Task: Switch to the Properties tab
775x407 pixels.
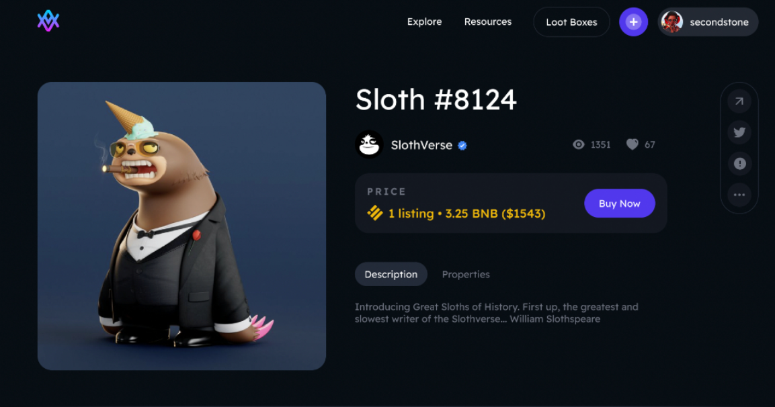Action: (466, 274)
